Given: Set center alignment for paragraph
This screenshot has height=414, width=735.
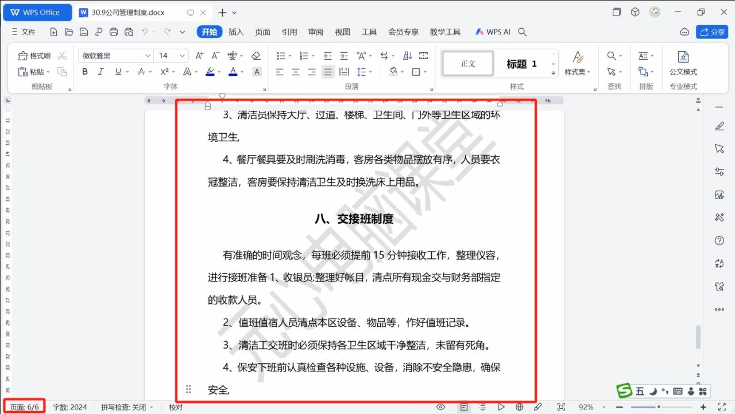Looking at the screenshot, I should (x=296, y=72).
